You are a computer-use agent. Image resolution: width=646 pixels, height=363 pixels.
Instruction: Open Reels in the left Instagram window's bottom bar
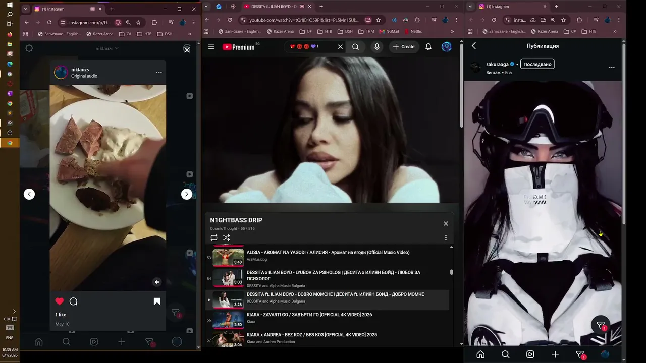coord(94,342)
